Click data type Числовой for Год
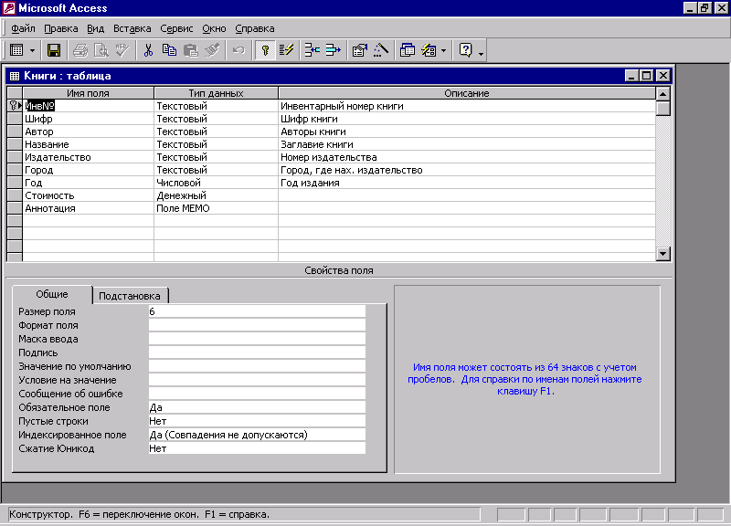 pyautogui.click(x=216, y=183)
